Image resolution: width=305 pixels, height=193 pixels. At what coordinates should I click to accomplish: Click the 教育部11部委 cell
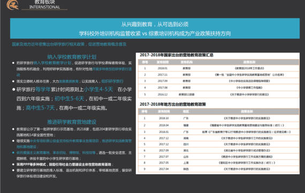pyautogui.click(x=187, y=94)
